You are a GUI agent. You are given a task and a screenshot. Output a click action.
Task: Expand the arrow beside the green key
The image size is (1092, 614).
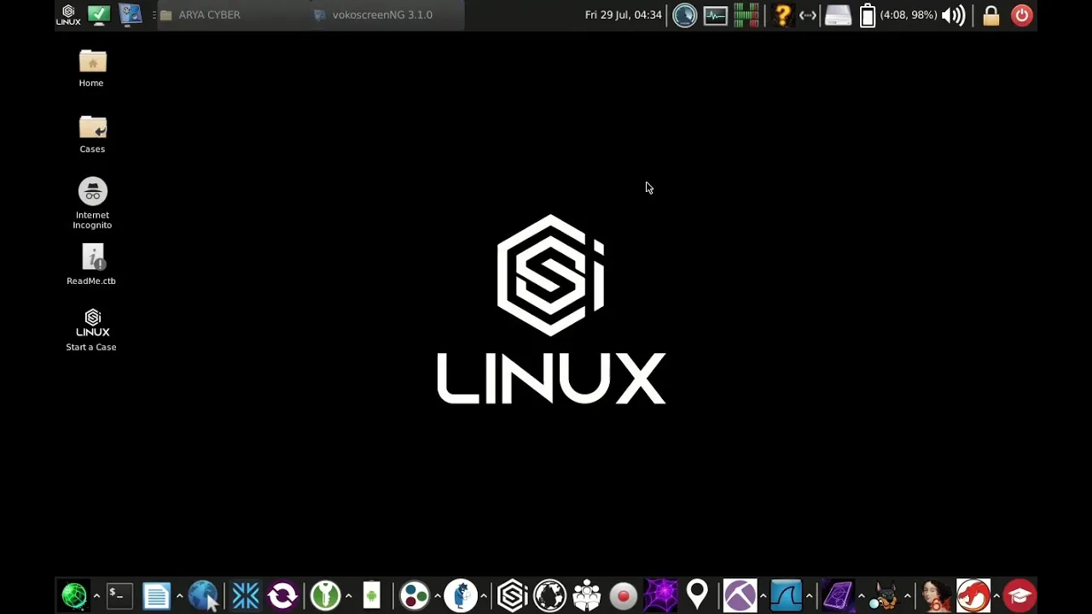click(348, 595)
